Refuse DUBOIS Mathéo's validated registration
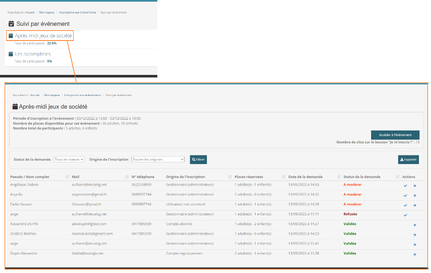 click(x=415, y=235)
